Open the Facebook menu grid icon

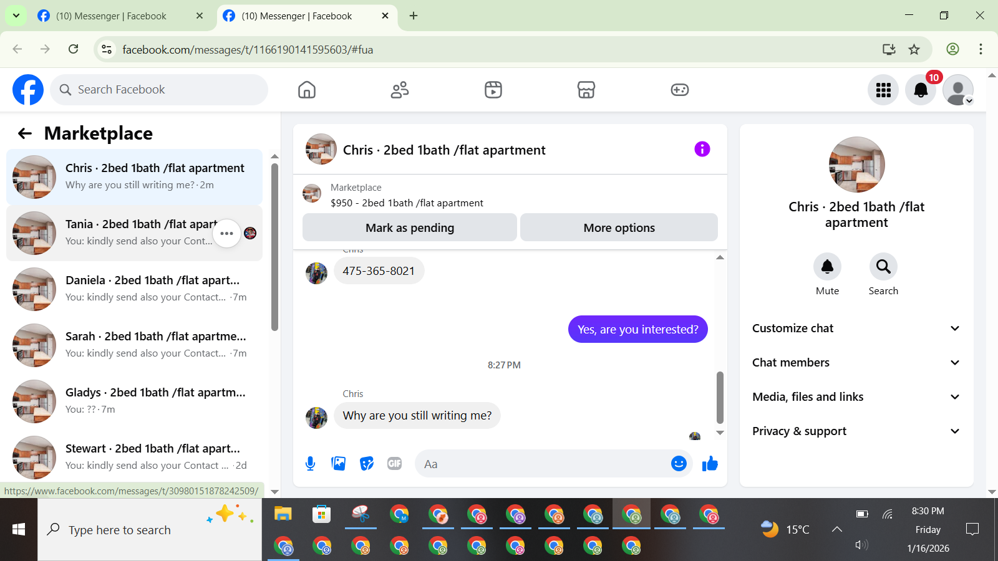pyautogui.click(x=883, y=90)
